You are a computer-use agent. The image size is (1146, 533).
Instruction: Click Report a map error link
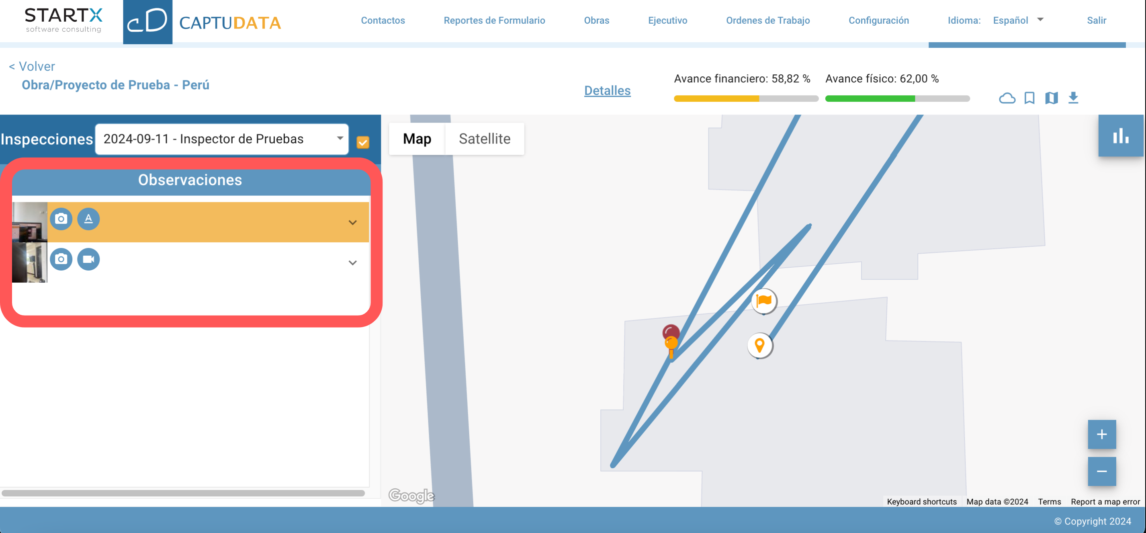tap(1105, 501)
